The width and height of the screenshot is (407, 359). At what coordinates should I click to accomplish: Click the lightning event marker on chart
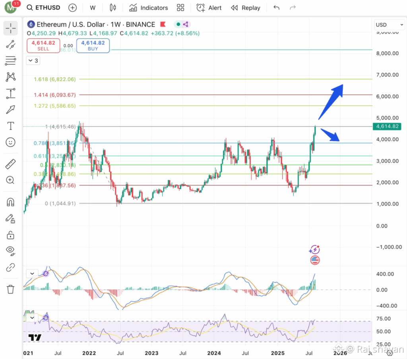(315, 249)
